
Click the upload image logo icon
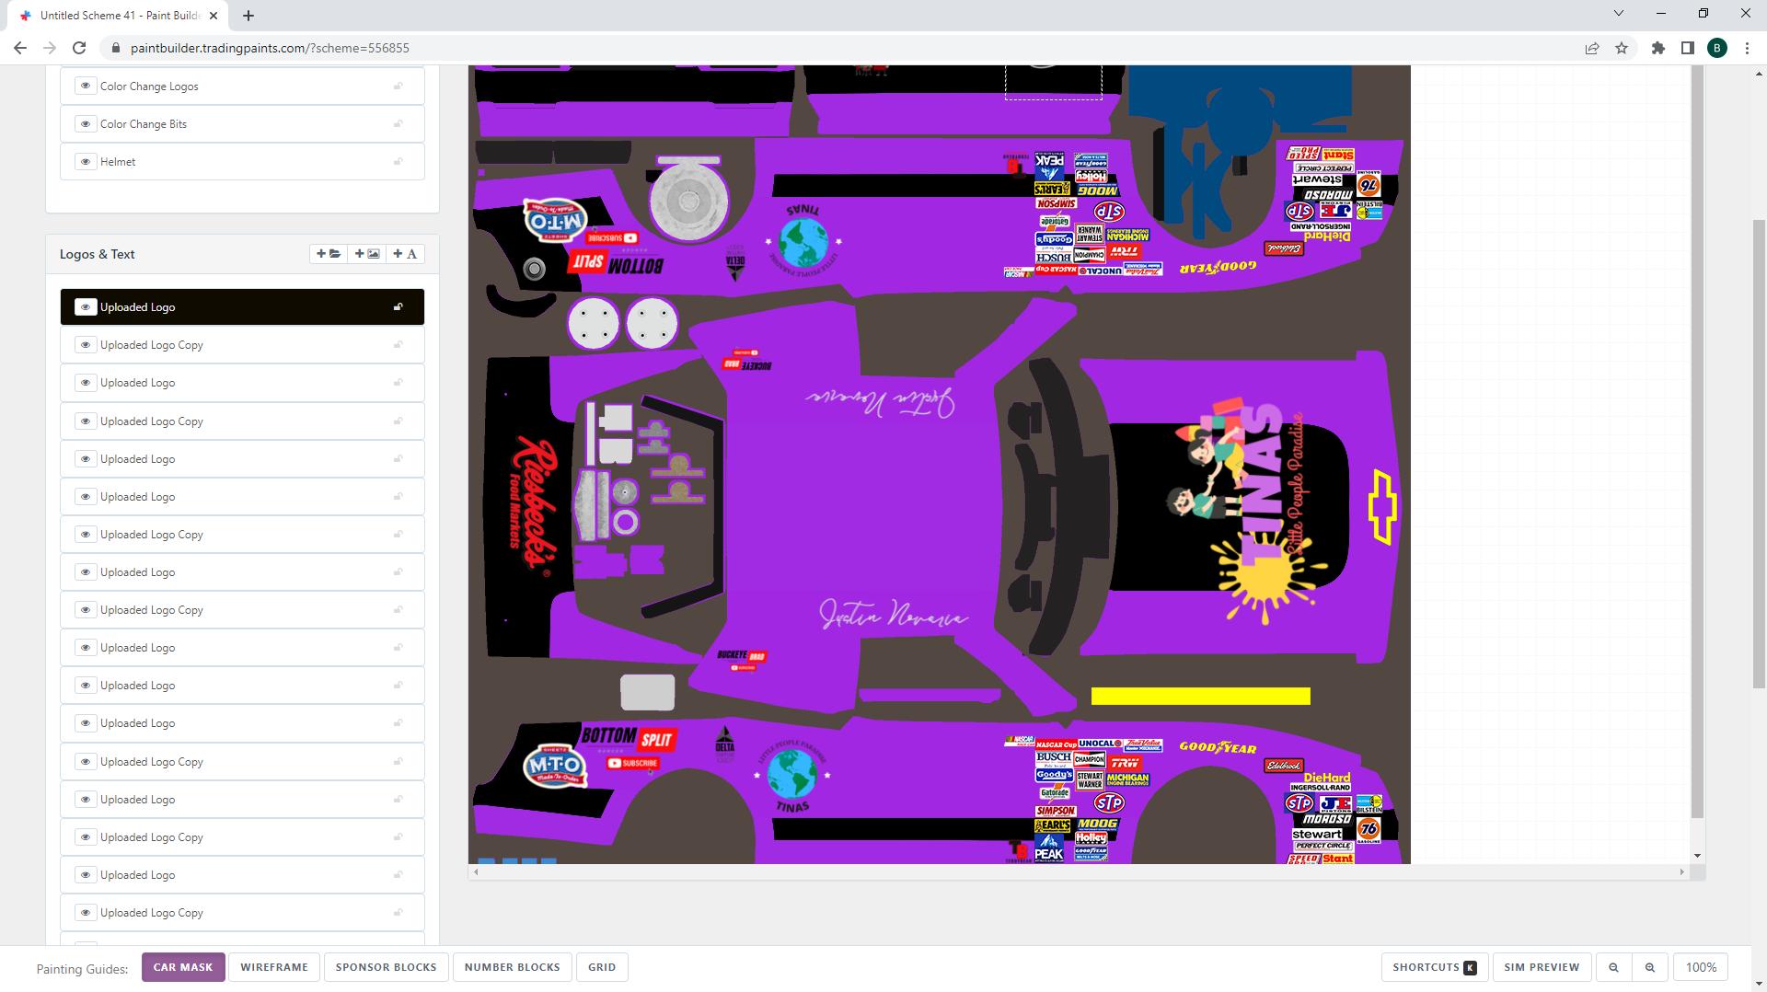[367, 254]
